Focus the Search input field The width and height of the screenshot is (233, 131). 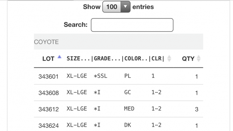132,25
